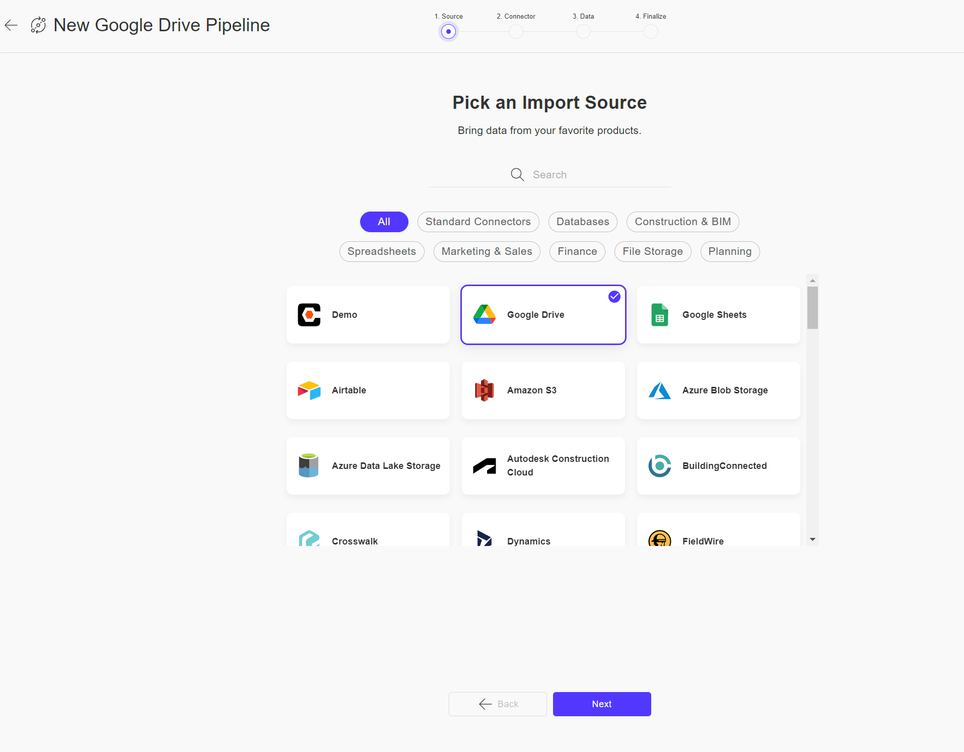The height and width of the screenshot is (752, 964).
Task: Show Construction & BIM category
Action: (x=682, y=222)
